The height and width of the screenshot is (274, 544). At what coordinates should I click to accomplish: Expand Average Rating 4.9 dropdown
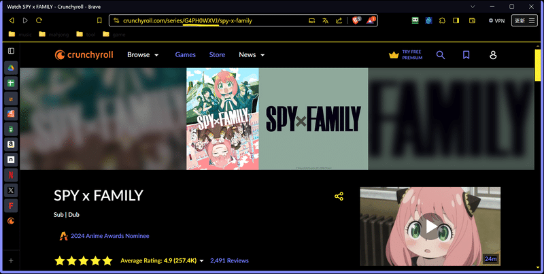pos(162,260)
